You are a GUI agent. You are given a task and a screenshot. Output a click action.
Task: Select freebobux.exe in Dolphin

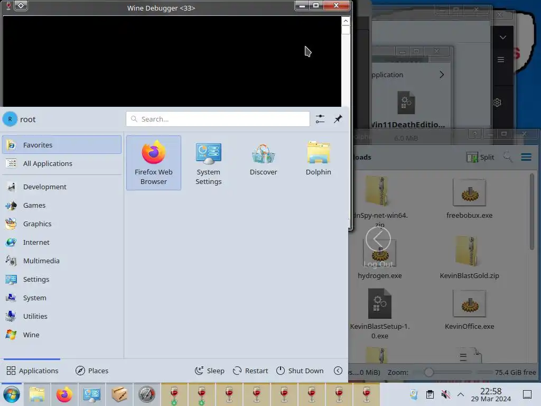(x=469, y=199)
